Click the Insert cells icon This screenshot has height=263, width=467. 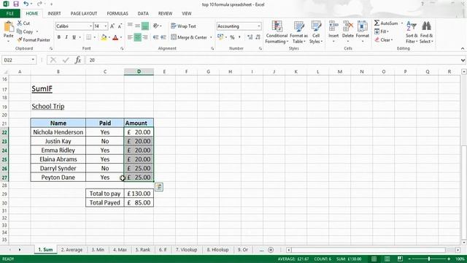333,26
